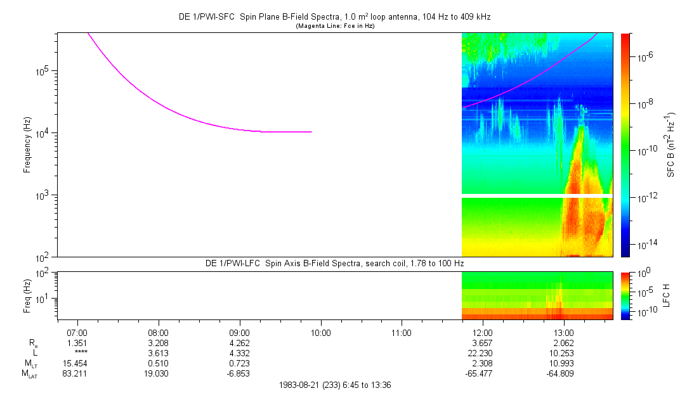Screen dimensions: 687x393
Task: Click the SFC B color bar scale
Action: point(625,145)
